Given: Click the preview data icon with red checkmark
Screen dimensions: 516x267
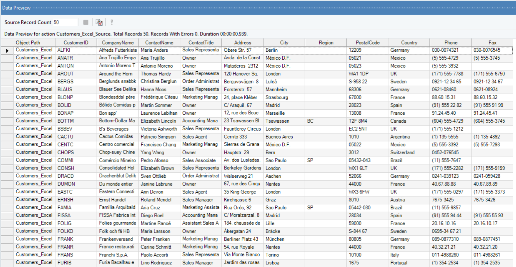Looking at the screenshot, I should pyautogui.click(x=99, y=22).
